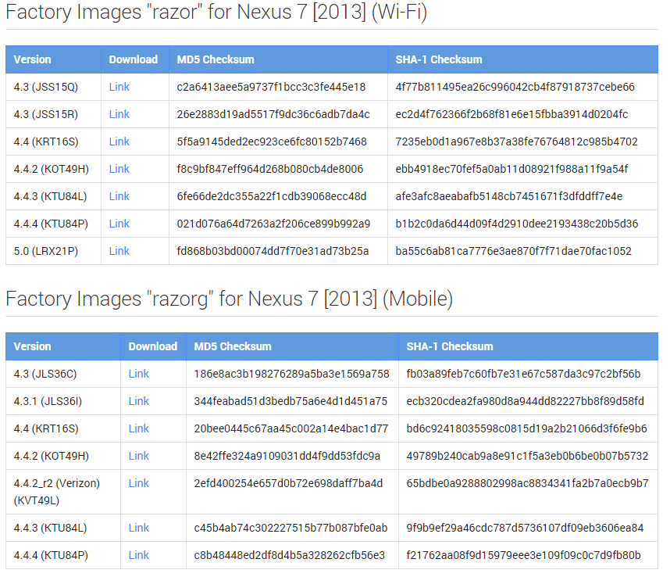Download razor 4.4.2 (KOT49H) via Link
The width and height of the screenshot is (670, 577).
(x=119, y=169)
